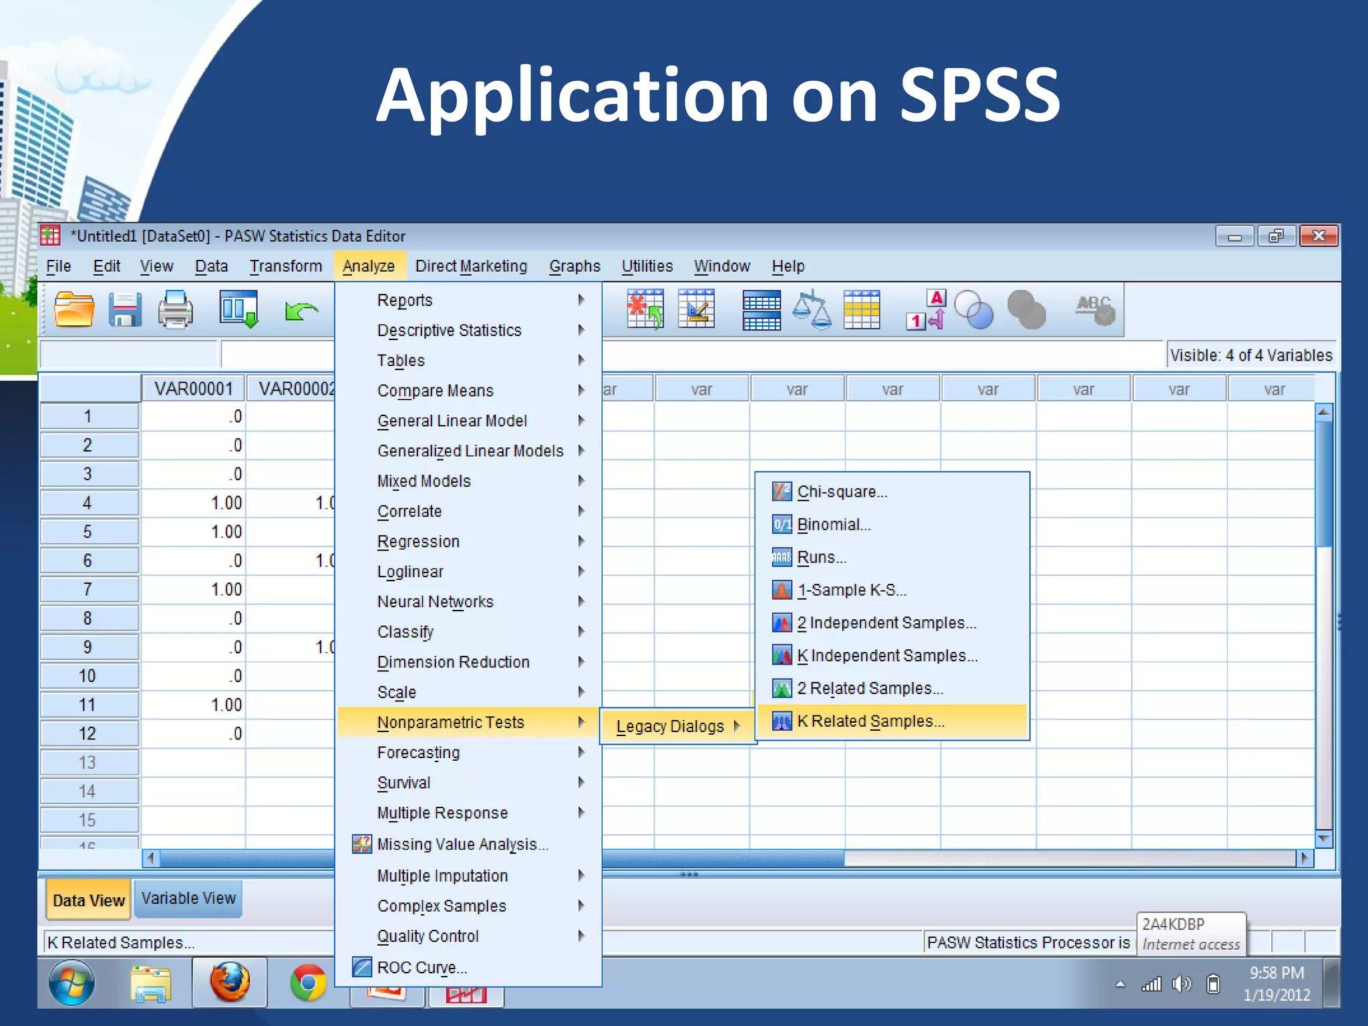This screenshot has width=1368, height=1026.
Task: Click the Binomial 0/1 menu icon
Action: coord(782,524)
